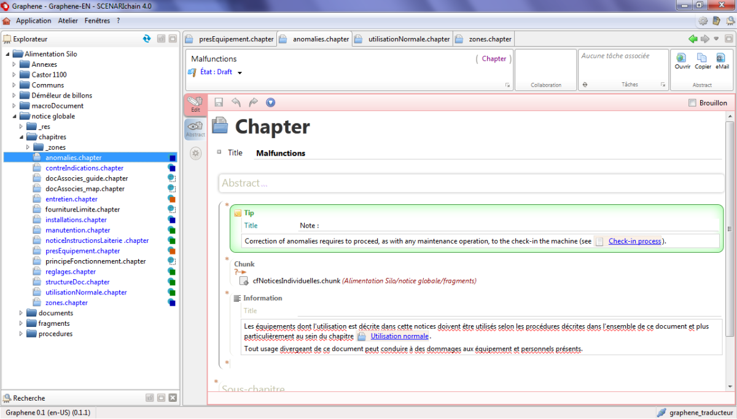Go back with the green left arrow
Image resolution: width=737 pixels, height=419 pixels.
pos(693,39)
